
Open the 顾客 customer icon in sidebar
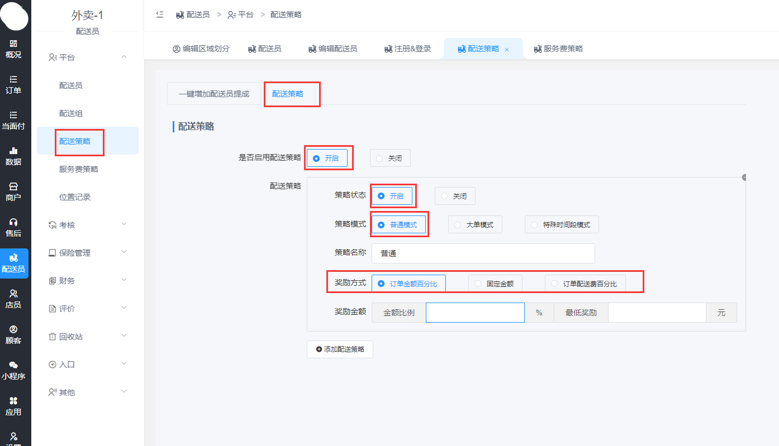[x=13, y=329]
